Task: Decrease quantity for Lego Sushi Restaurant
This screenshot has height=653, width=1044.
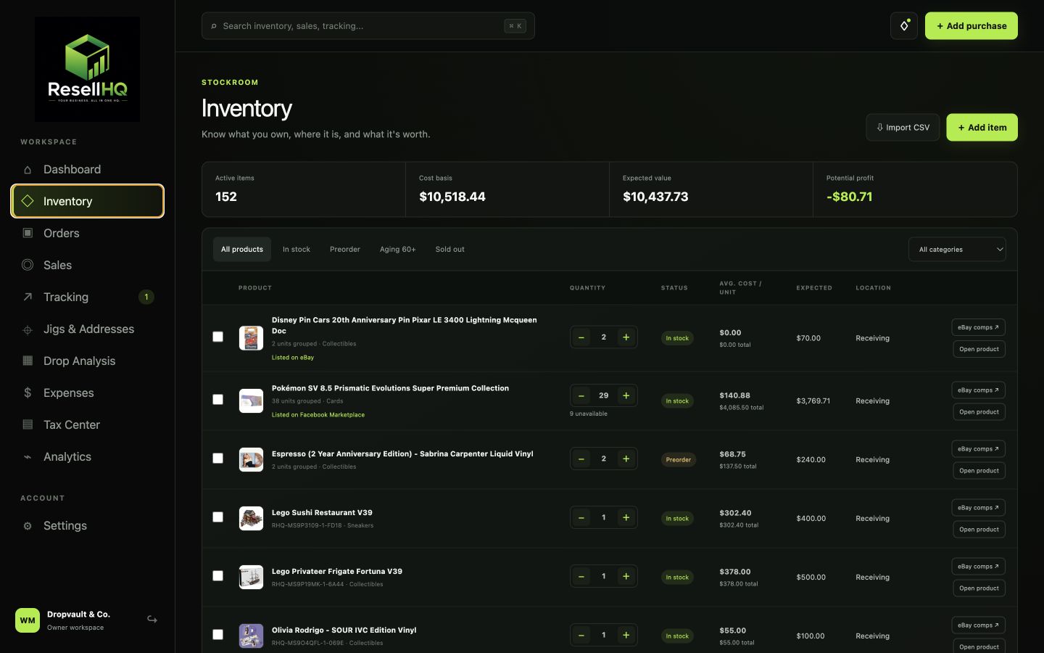Action: (581, 517)
